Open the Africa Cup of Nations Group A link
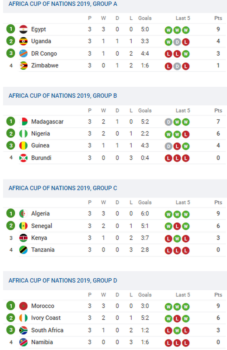227x350 pixels. pyautogui.click(x=63, y=4)
